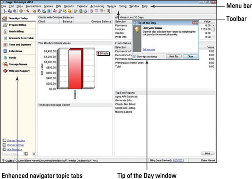The image size is (252, 179).
Task: Collapse navigator with double-chevron button
Action: [x=34, y=154]
